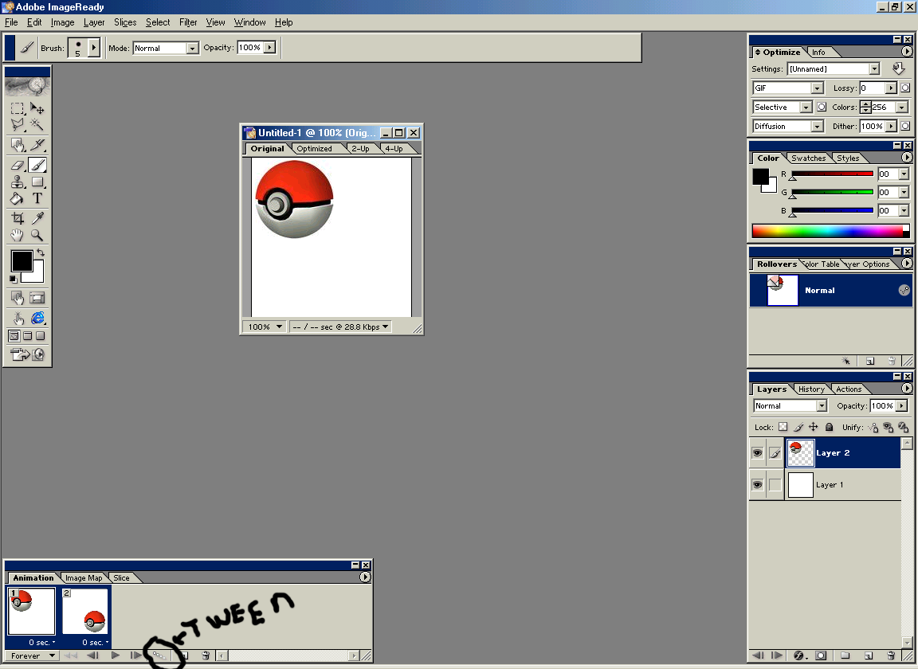Open the Slices menu
918x669 pixels.
pos(125,22)
